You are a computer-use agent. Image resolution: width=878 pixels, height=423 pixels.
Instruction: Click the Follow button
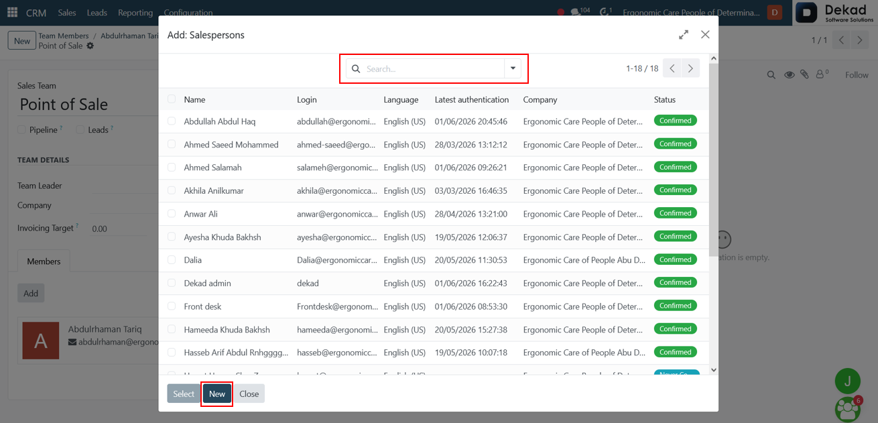[857, 75]
